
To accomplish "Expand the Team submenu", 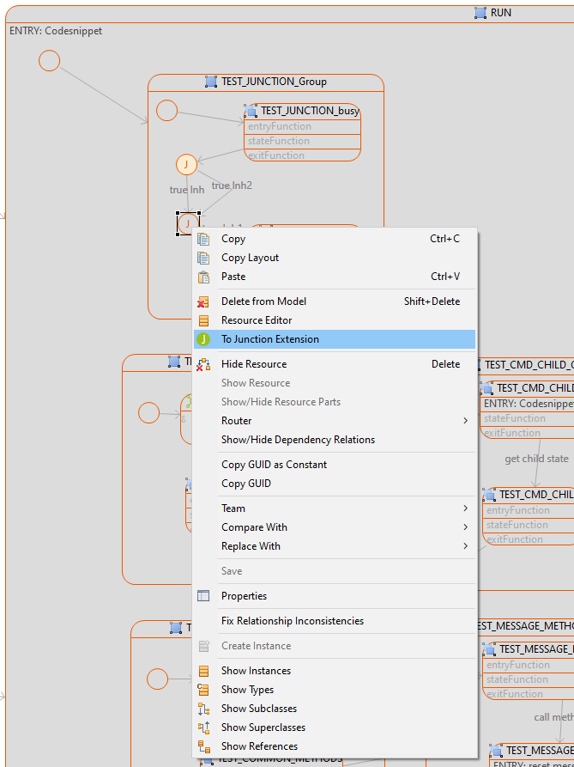I will pos(466,508).
